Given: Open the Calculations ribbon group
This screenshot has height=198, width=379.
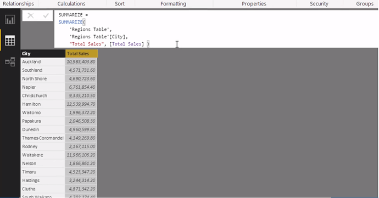Looking at the screenshot, I should 71,4.
